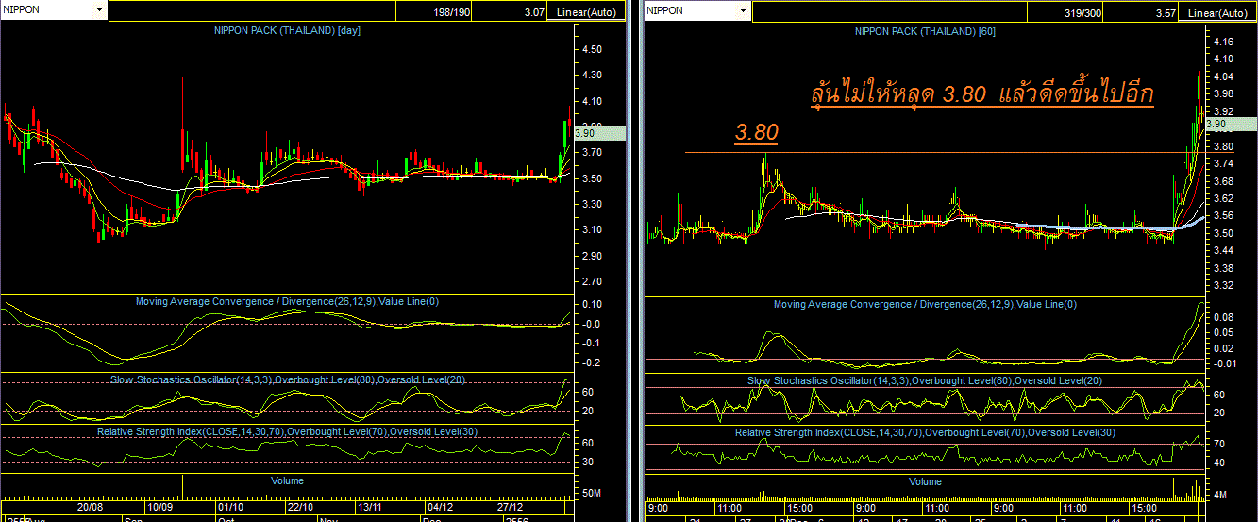Click the Volume panel label in day chart
Image resolution: width=1258 pixels, height=522 pixels.
288,480
